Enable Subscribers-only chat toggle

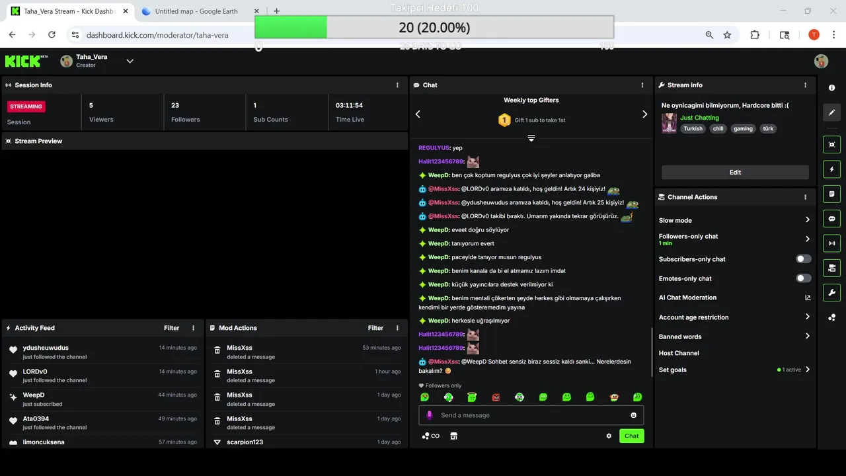click(x=803, y=259)
